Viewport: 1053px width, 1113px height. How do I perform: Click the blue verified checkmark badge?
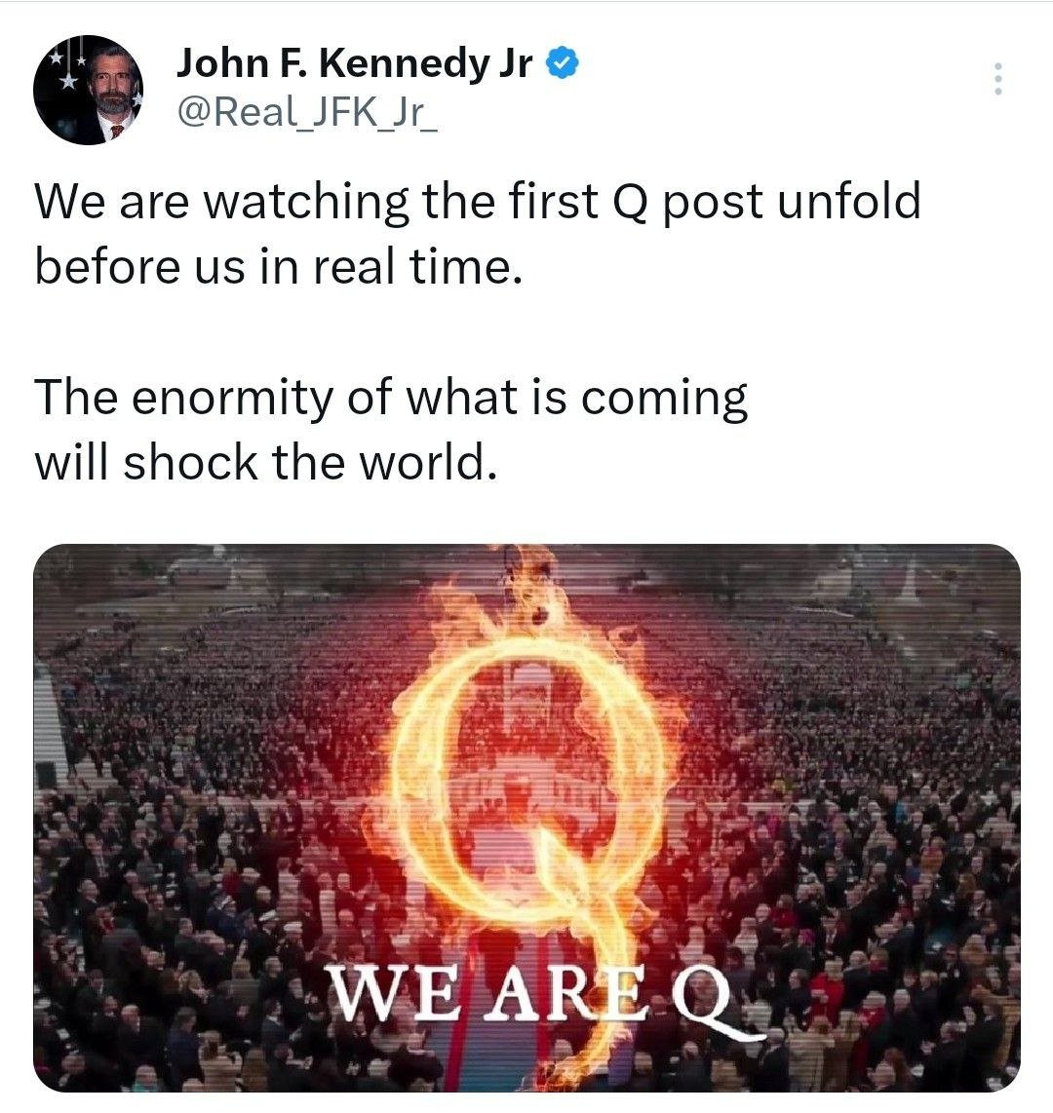click(563, 63)
